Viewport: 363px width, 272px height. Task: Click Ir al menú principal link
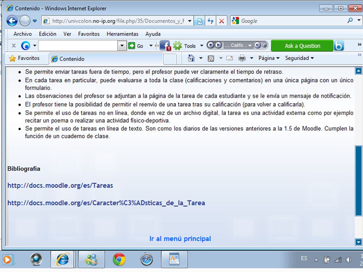pos(180,239)
